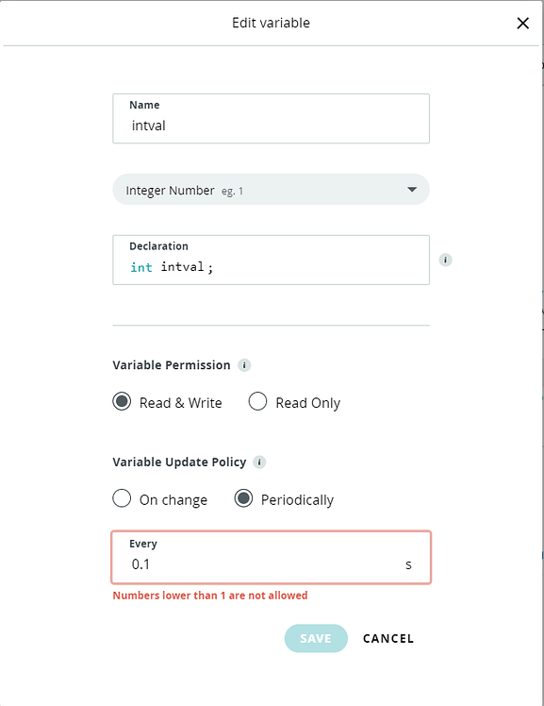Select the Periodically update policy radio
544x706 pixels.
243,498
